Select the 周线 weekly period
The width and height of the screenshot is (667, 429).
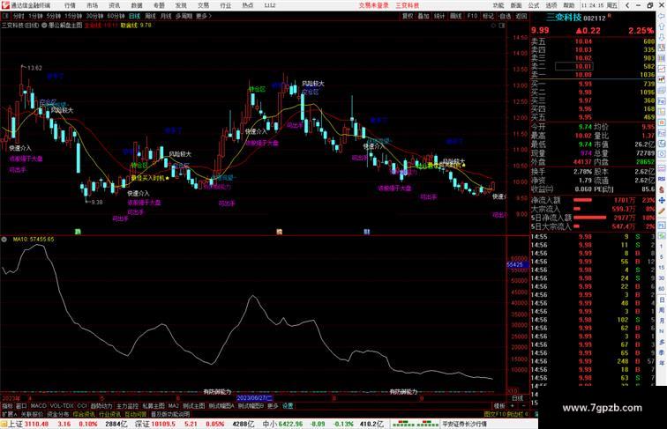(150, 16)
